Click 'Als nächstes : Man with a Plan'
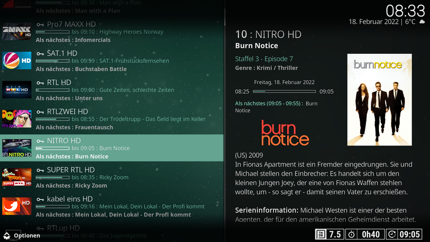This screenshot has height=242, width=430. 78,11
